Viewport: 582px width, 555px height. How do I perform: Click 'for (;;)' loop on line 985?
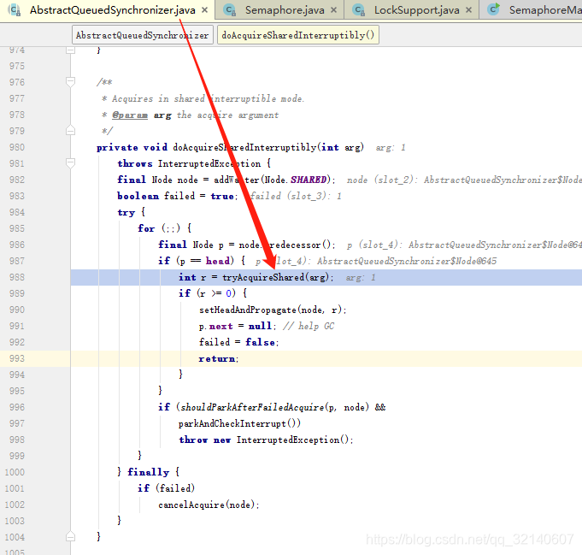159,228
